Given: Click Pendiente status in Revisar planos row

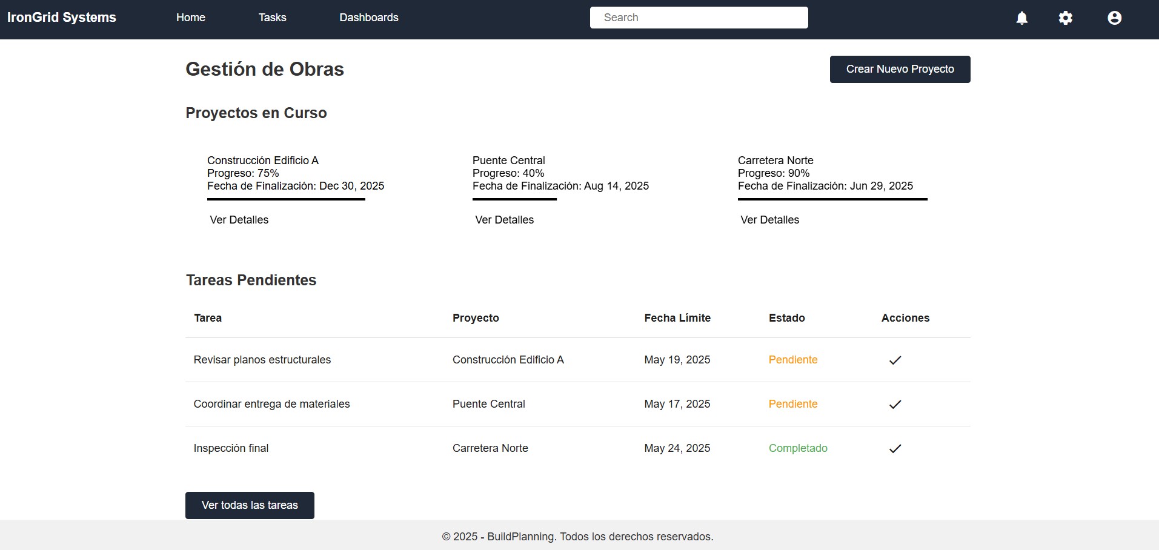Looking at the screenshot, I should (x=793, y=360).
